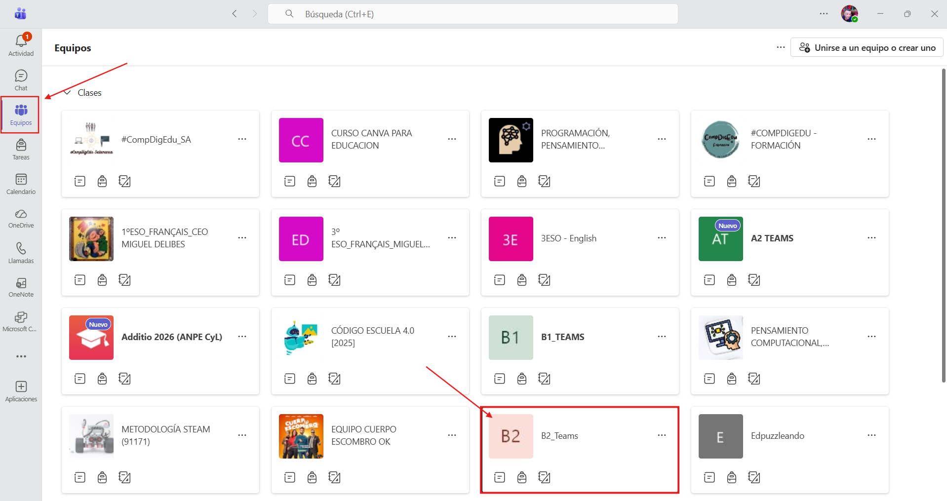This screenshot has width=947, height=501.
Task: Open more options for CÓDIGO ESCUELA 4.0
Action: click(452, 337)
